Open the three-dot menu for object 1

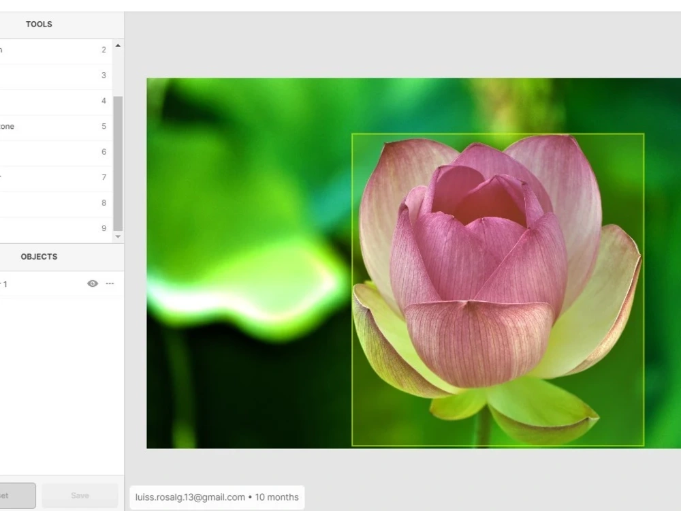coord(110,283)
